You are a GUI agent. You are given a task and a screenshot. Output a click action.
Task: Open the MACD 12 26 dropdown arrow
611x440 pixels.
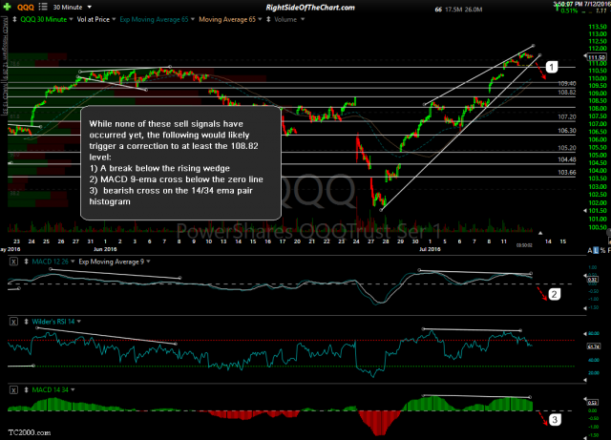pyautogui.click(x=73, y=262)
